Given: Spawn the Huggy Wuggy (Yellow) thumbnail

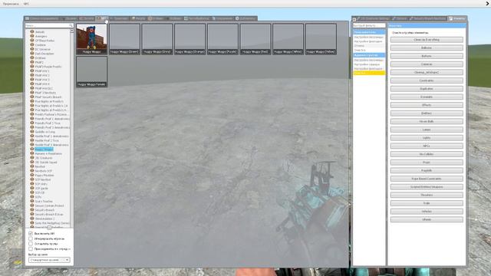Looking at the screenshot, I should click(x=321, y=39).
